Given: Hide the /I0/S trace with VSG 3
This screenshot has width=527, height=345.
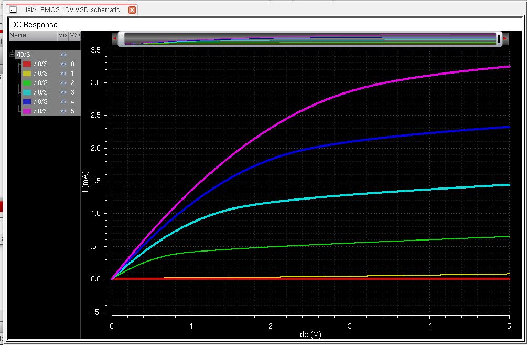Looking at the screenshot, I should point(63,92).
